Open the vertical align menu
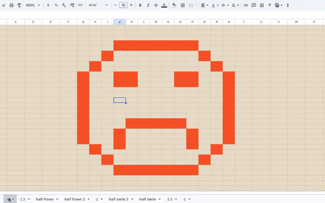 (x=214, y=6)
